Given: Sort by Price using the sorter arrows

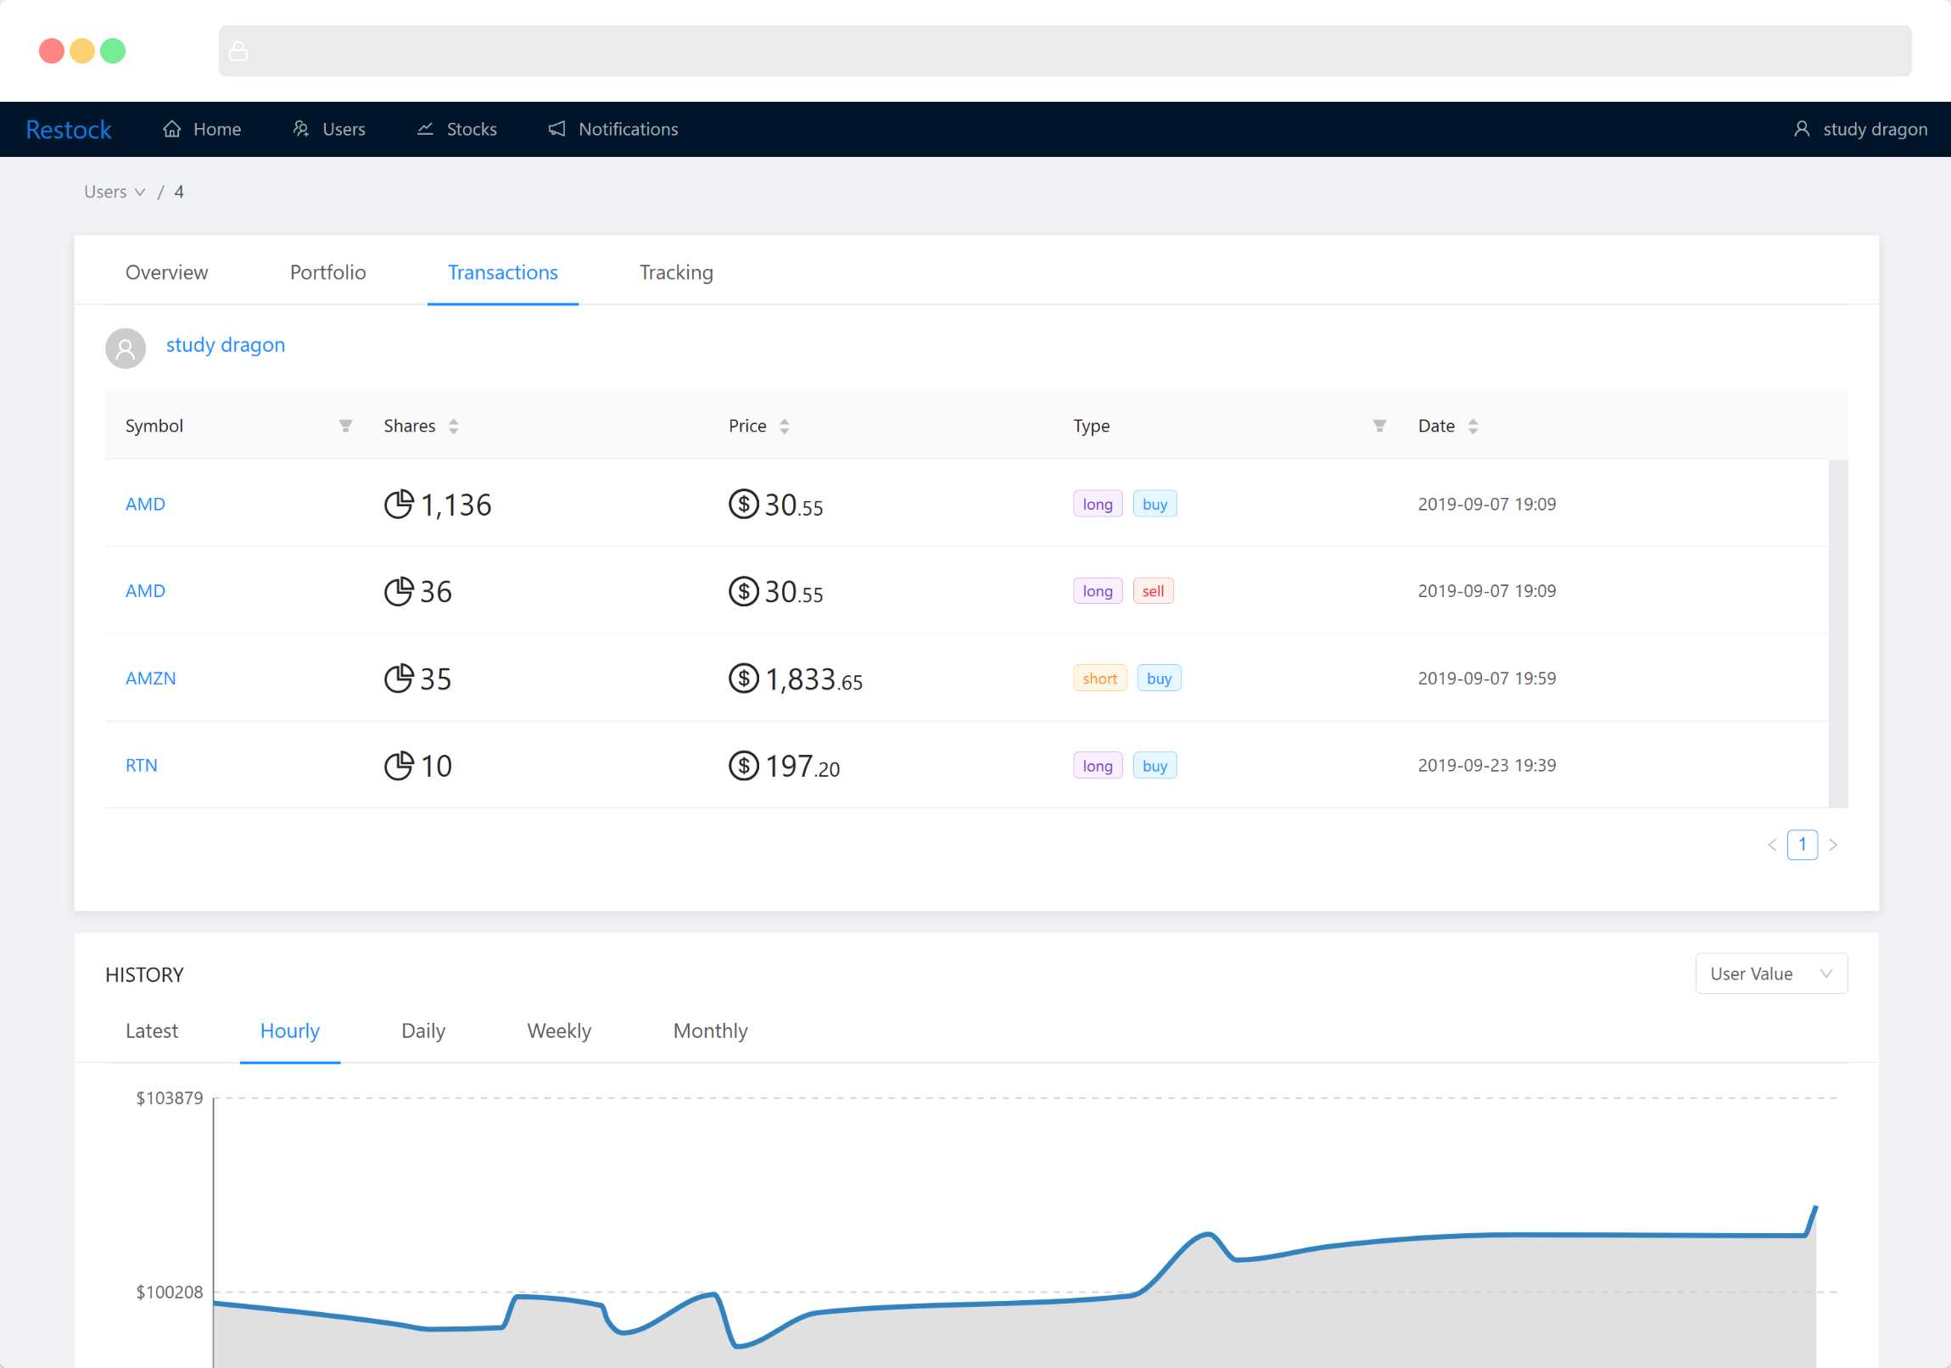Looking at the screenshot, I should tap(785, 427).
